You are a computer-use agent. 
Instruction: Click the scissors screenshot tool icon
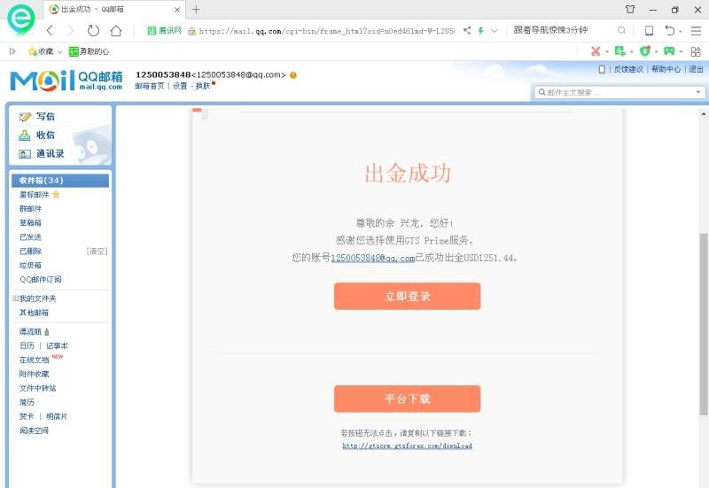(596, 51)
